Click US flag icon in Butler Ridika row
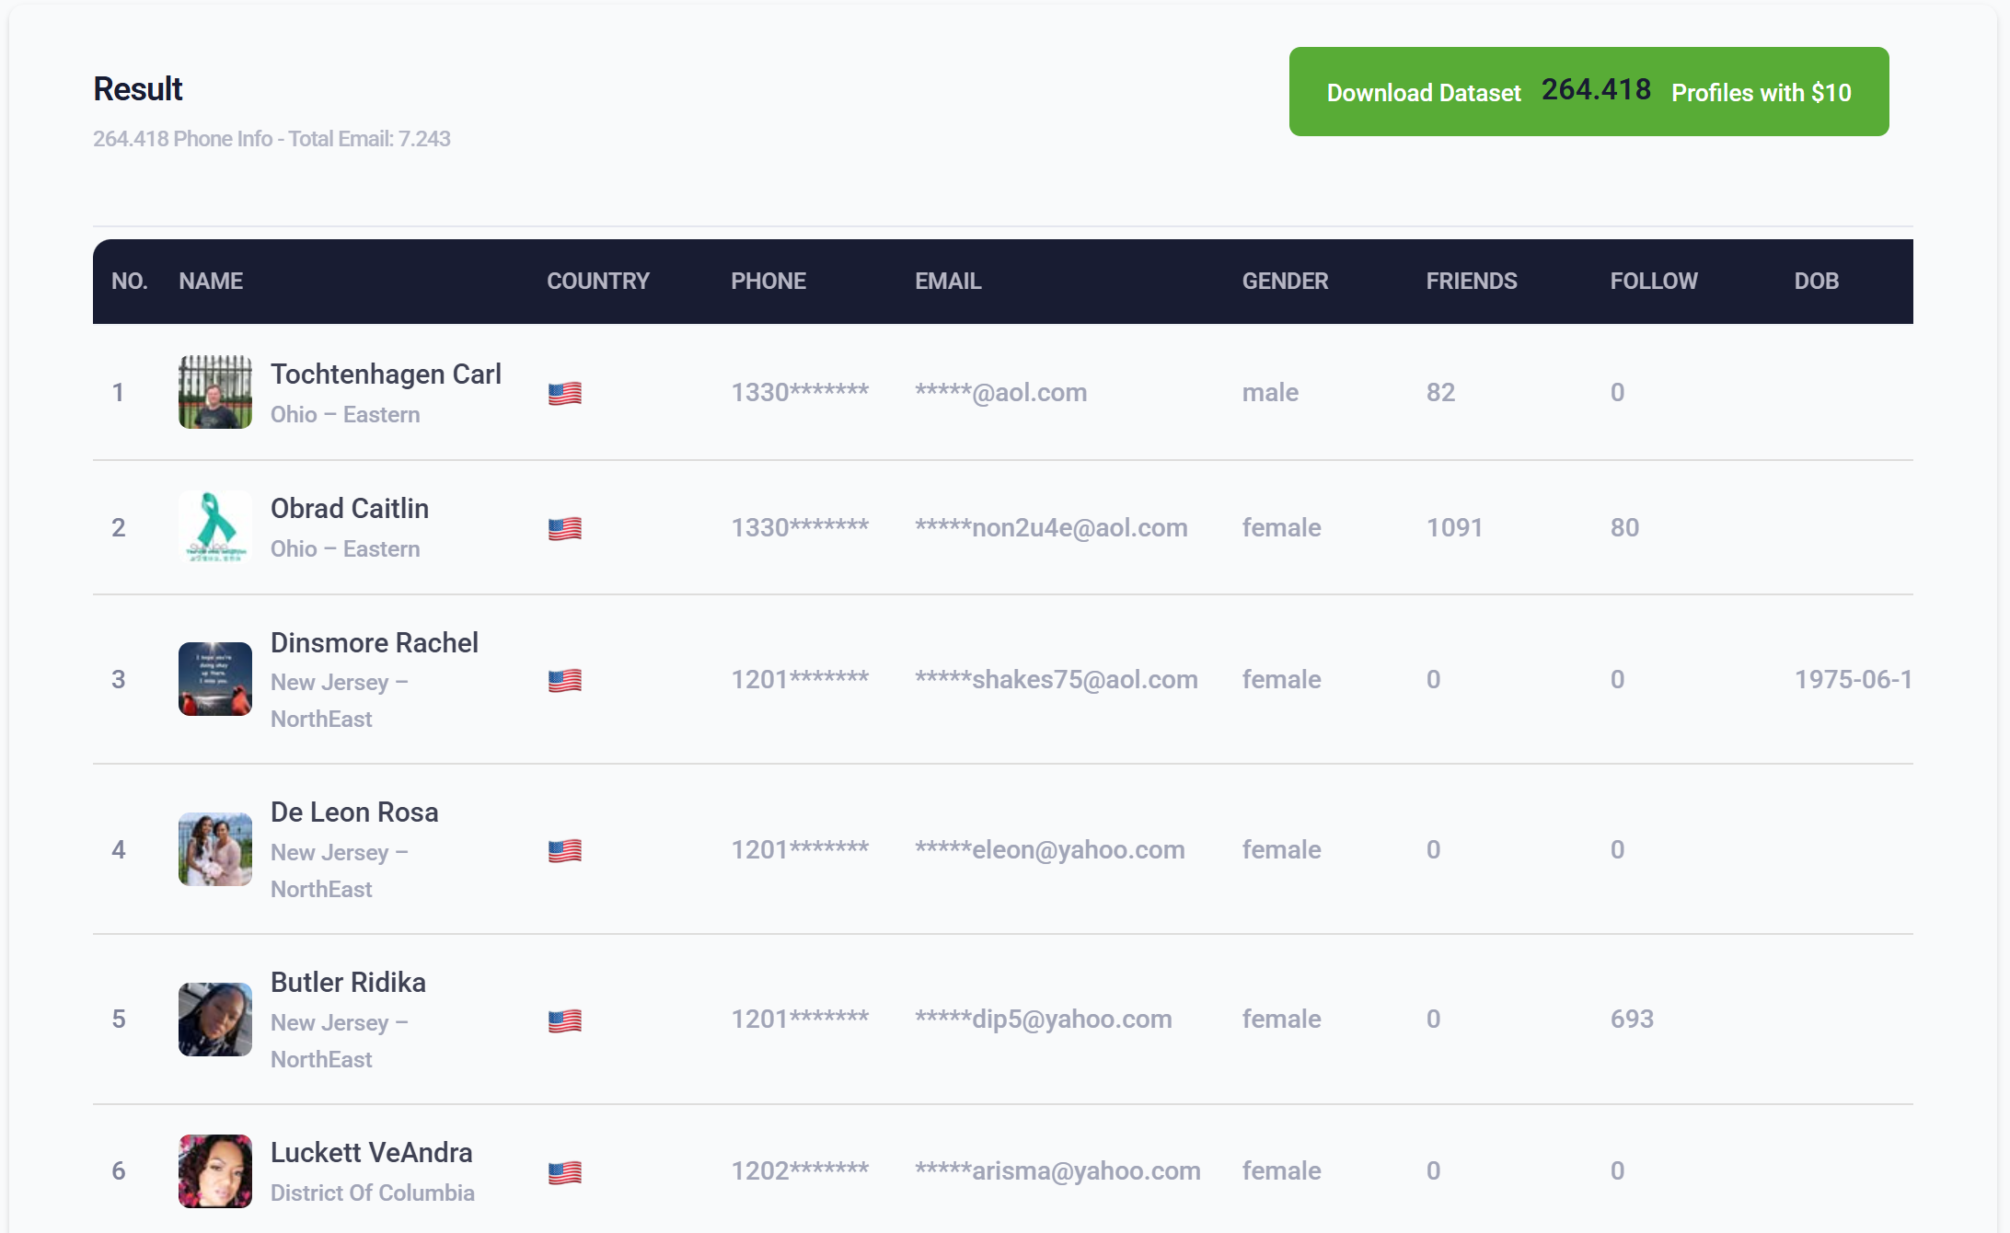 pyautogui.click(x=564, y=1021)
